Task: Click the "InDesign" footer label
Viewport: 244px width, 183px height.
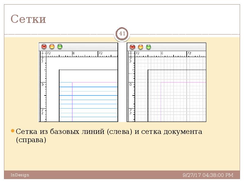Action: pos(20,175)
